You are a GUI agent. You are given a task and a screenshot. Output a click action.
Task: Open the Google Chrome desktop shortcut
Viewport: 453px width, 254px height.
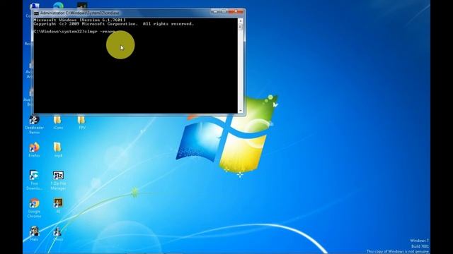click(34, 208)
